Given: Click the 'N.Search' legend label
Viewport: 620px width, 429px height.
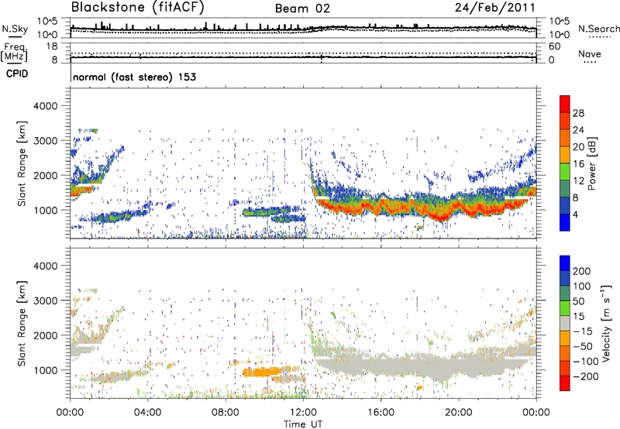Looking at the screenshot, I should (598, 29).
